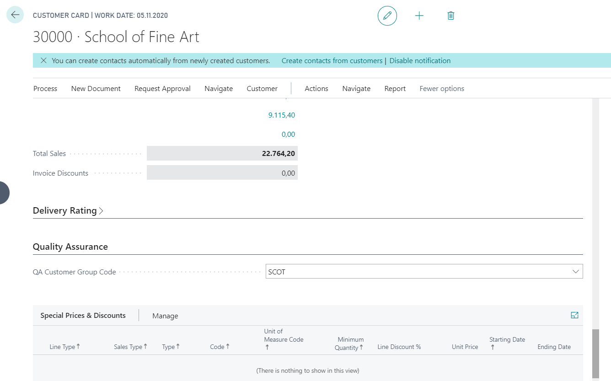Click Navigate next to Request Approval
The image size is (611, 381).
coord(219,89)
